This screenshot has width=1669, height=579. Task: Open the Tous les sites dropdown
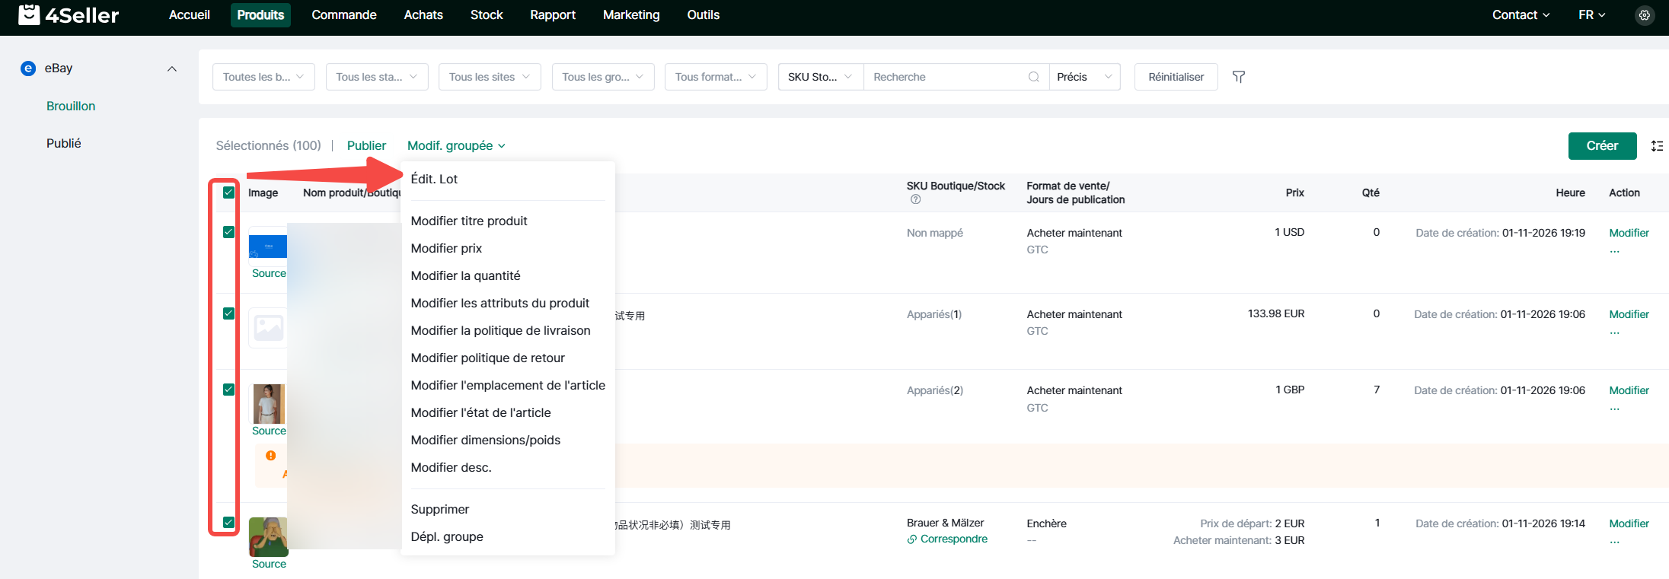click(489, 77)
